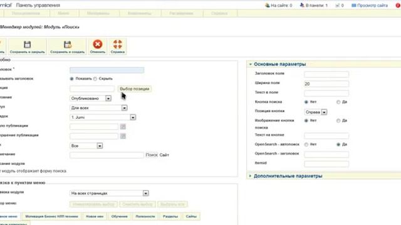Select Скрыть radio for hiding title

pyautogui.click(x=95, y=79)
